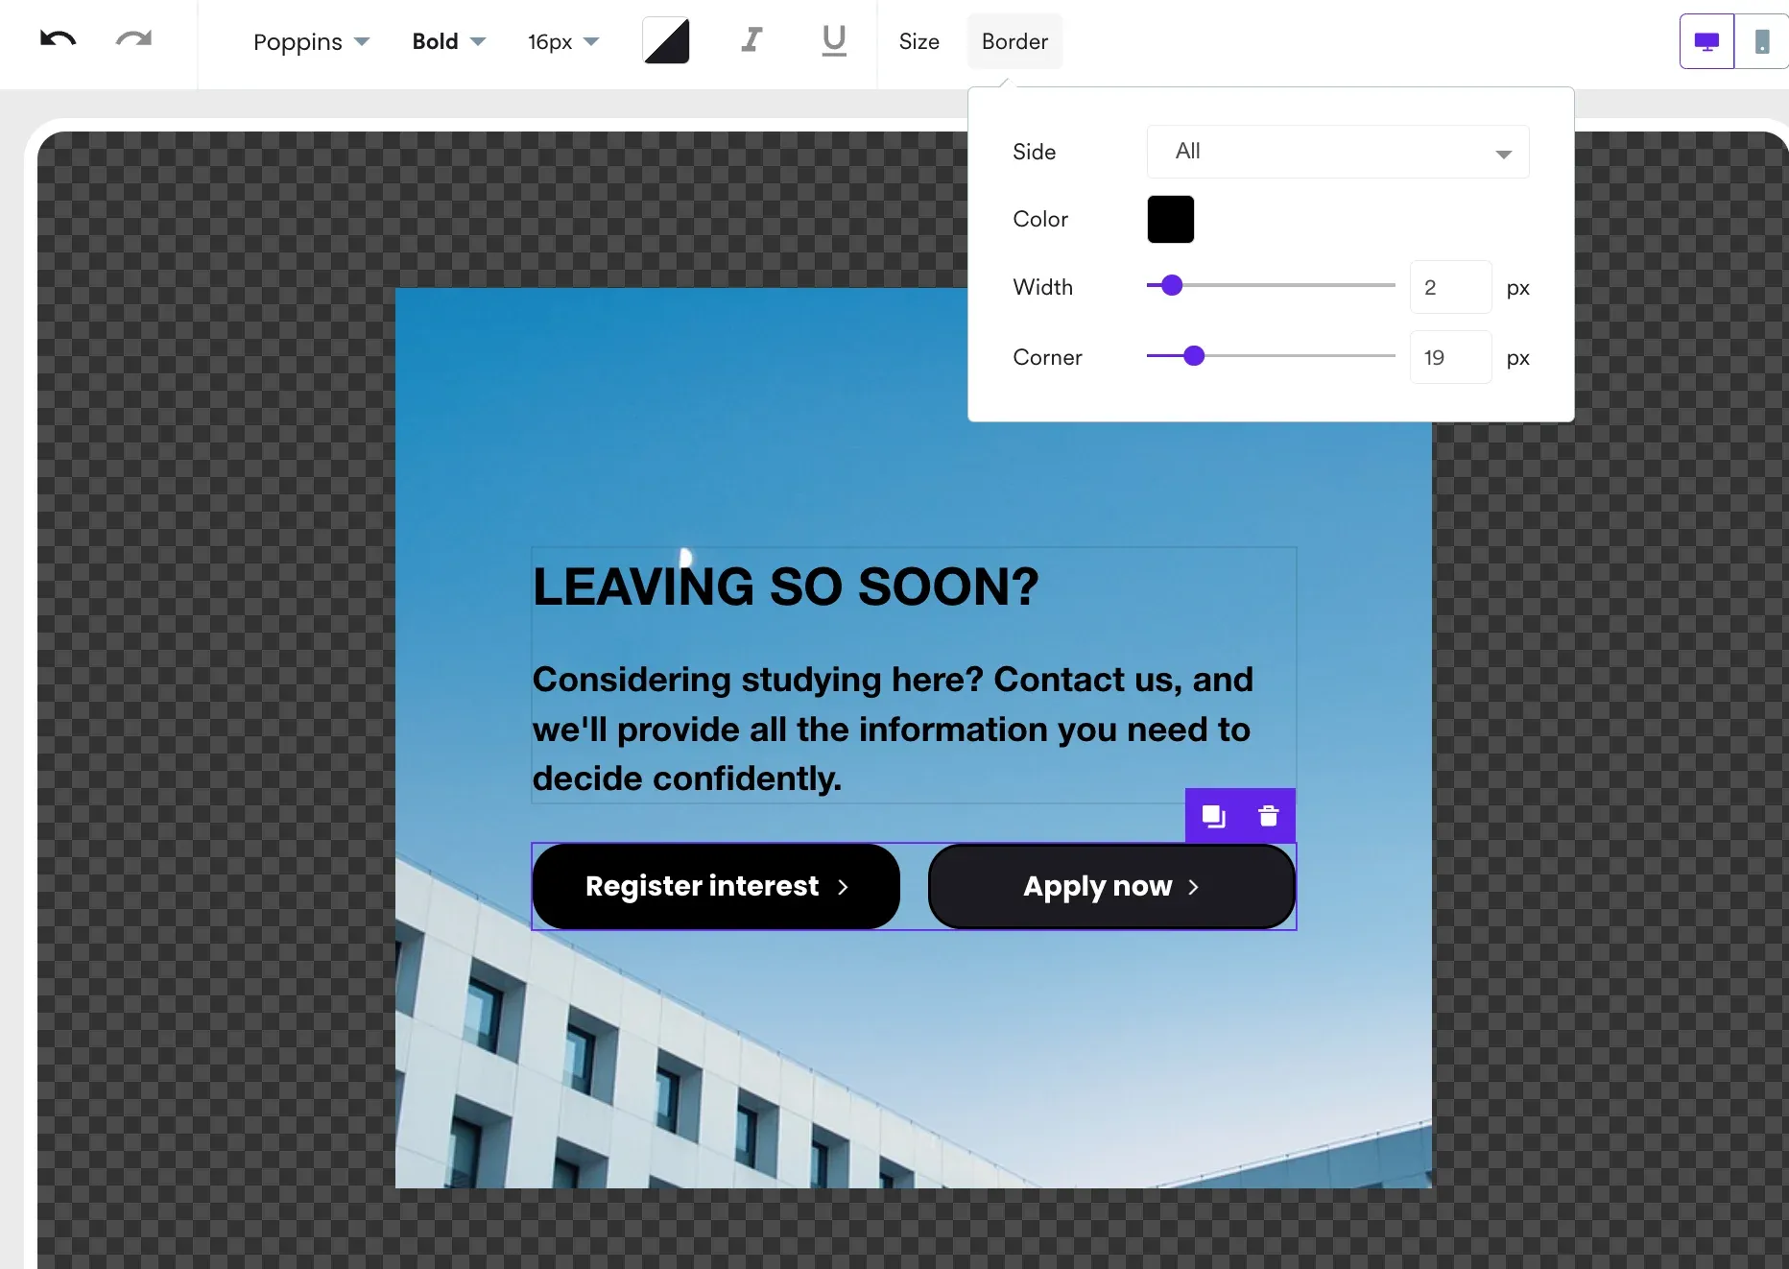Select the Apply now button
The image size is (1789, 1269).
(1111, 886)
